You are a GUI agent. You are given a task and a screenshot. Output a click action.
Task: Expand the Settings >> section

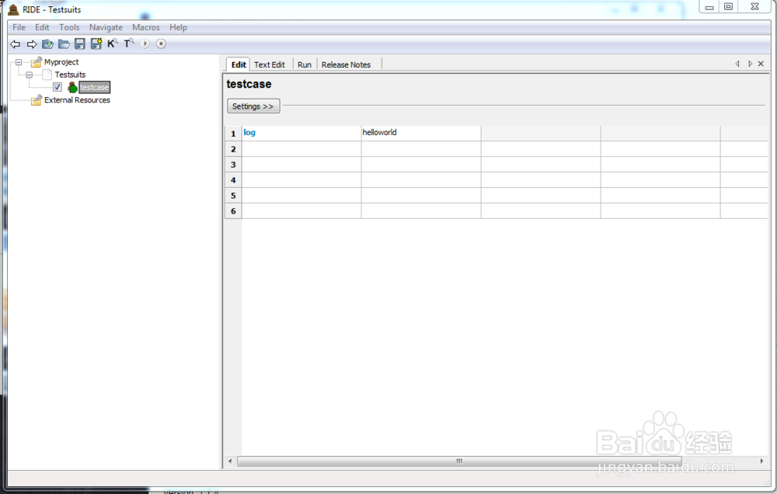pyautogui.click(x=253, y=106)
